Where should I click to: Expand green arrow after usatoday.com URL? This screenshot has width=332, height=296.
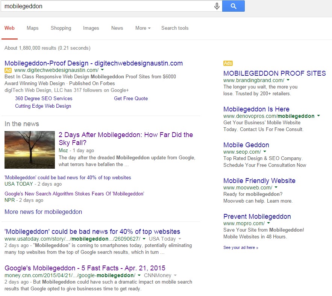144,239
